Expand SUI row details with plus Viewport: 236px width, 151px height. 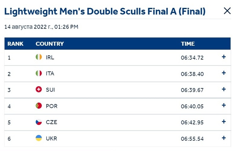[224, 89]
